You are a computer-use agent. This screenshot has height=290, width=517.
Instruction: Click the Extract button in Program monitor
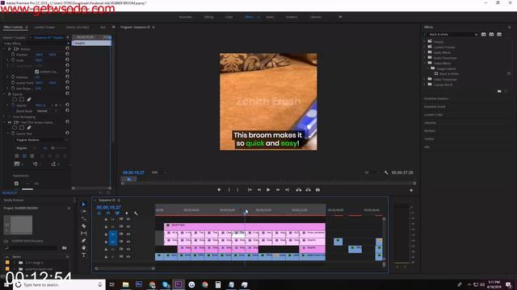[x=308, y=190]
